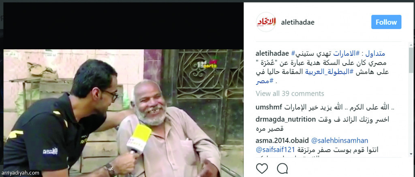
Task: Open the comment bubble icon
Action: coord(282,168)
